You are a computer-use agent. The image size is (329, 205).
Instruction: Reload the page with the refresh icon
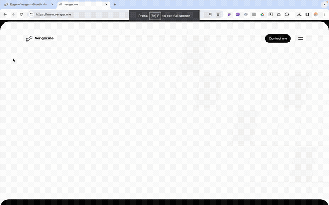(21, 14)
